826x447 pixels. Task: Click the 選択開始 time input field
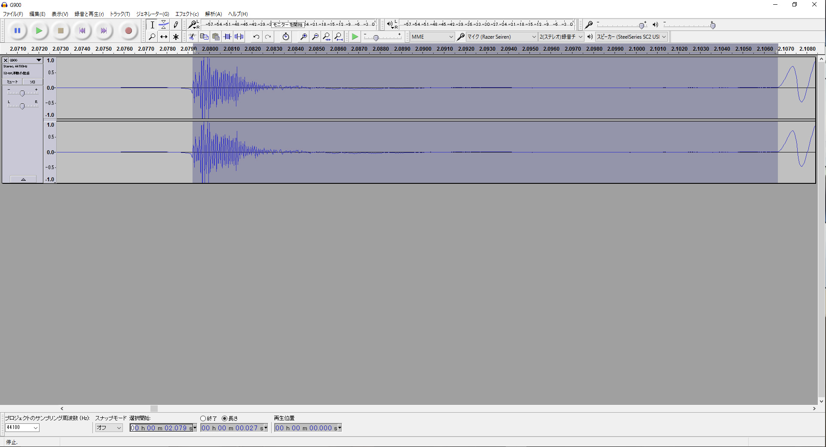coord(161,428)
